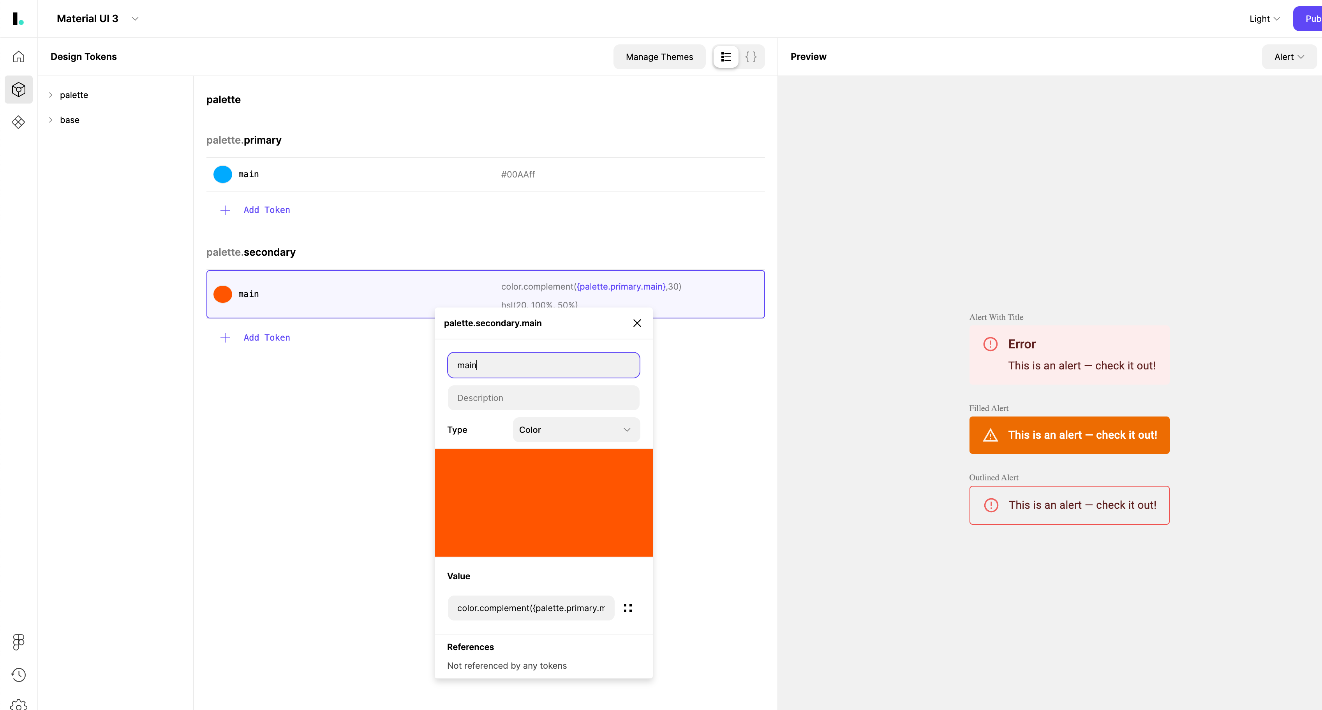Open the Alert preview component dropdown
The image size is (1322, 710).
[x=1289, y=56]
